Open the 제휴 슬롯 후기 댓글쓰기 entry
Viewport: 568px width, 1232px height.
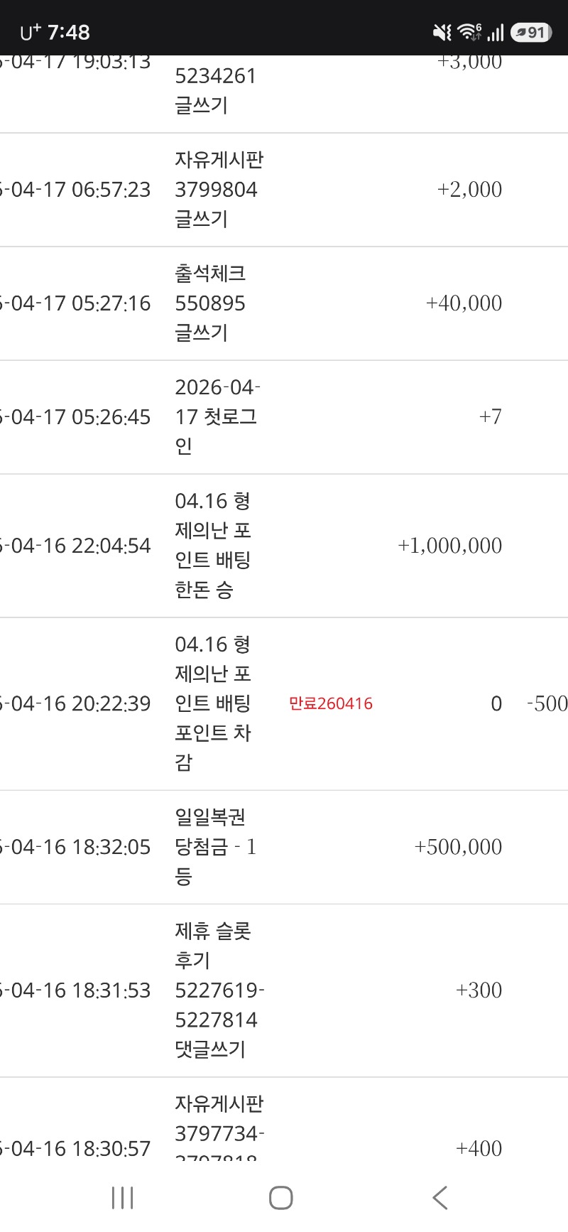(x=219, y=990)
